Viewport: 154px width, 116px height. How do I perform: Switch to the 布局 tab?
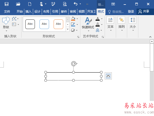(46, 12)
